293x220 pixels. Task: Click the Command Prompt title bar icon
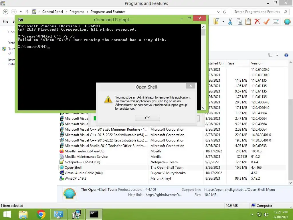click(x=21, y=20)
